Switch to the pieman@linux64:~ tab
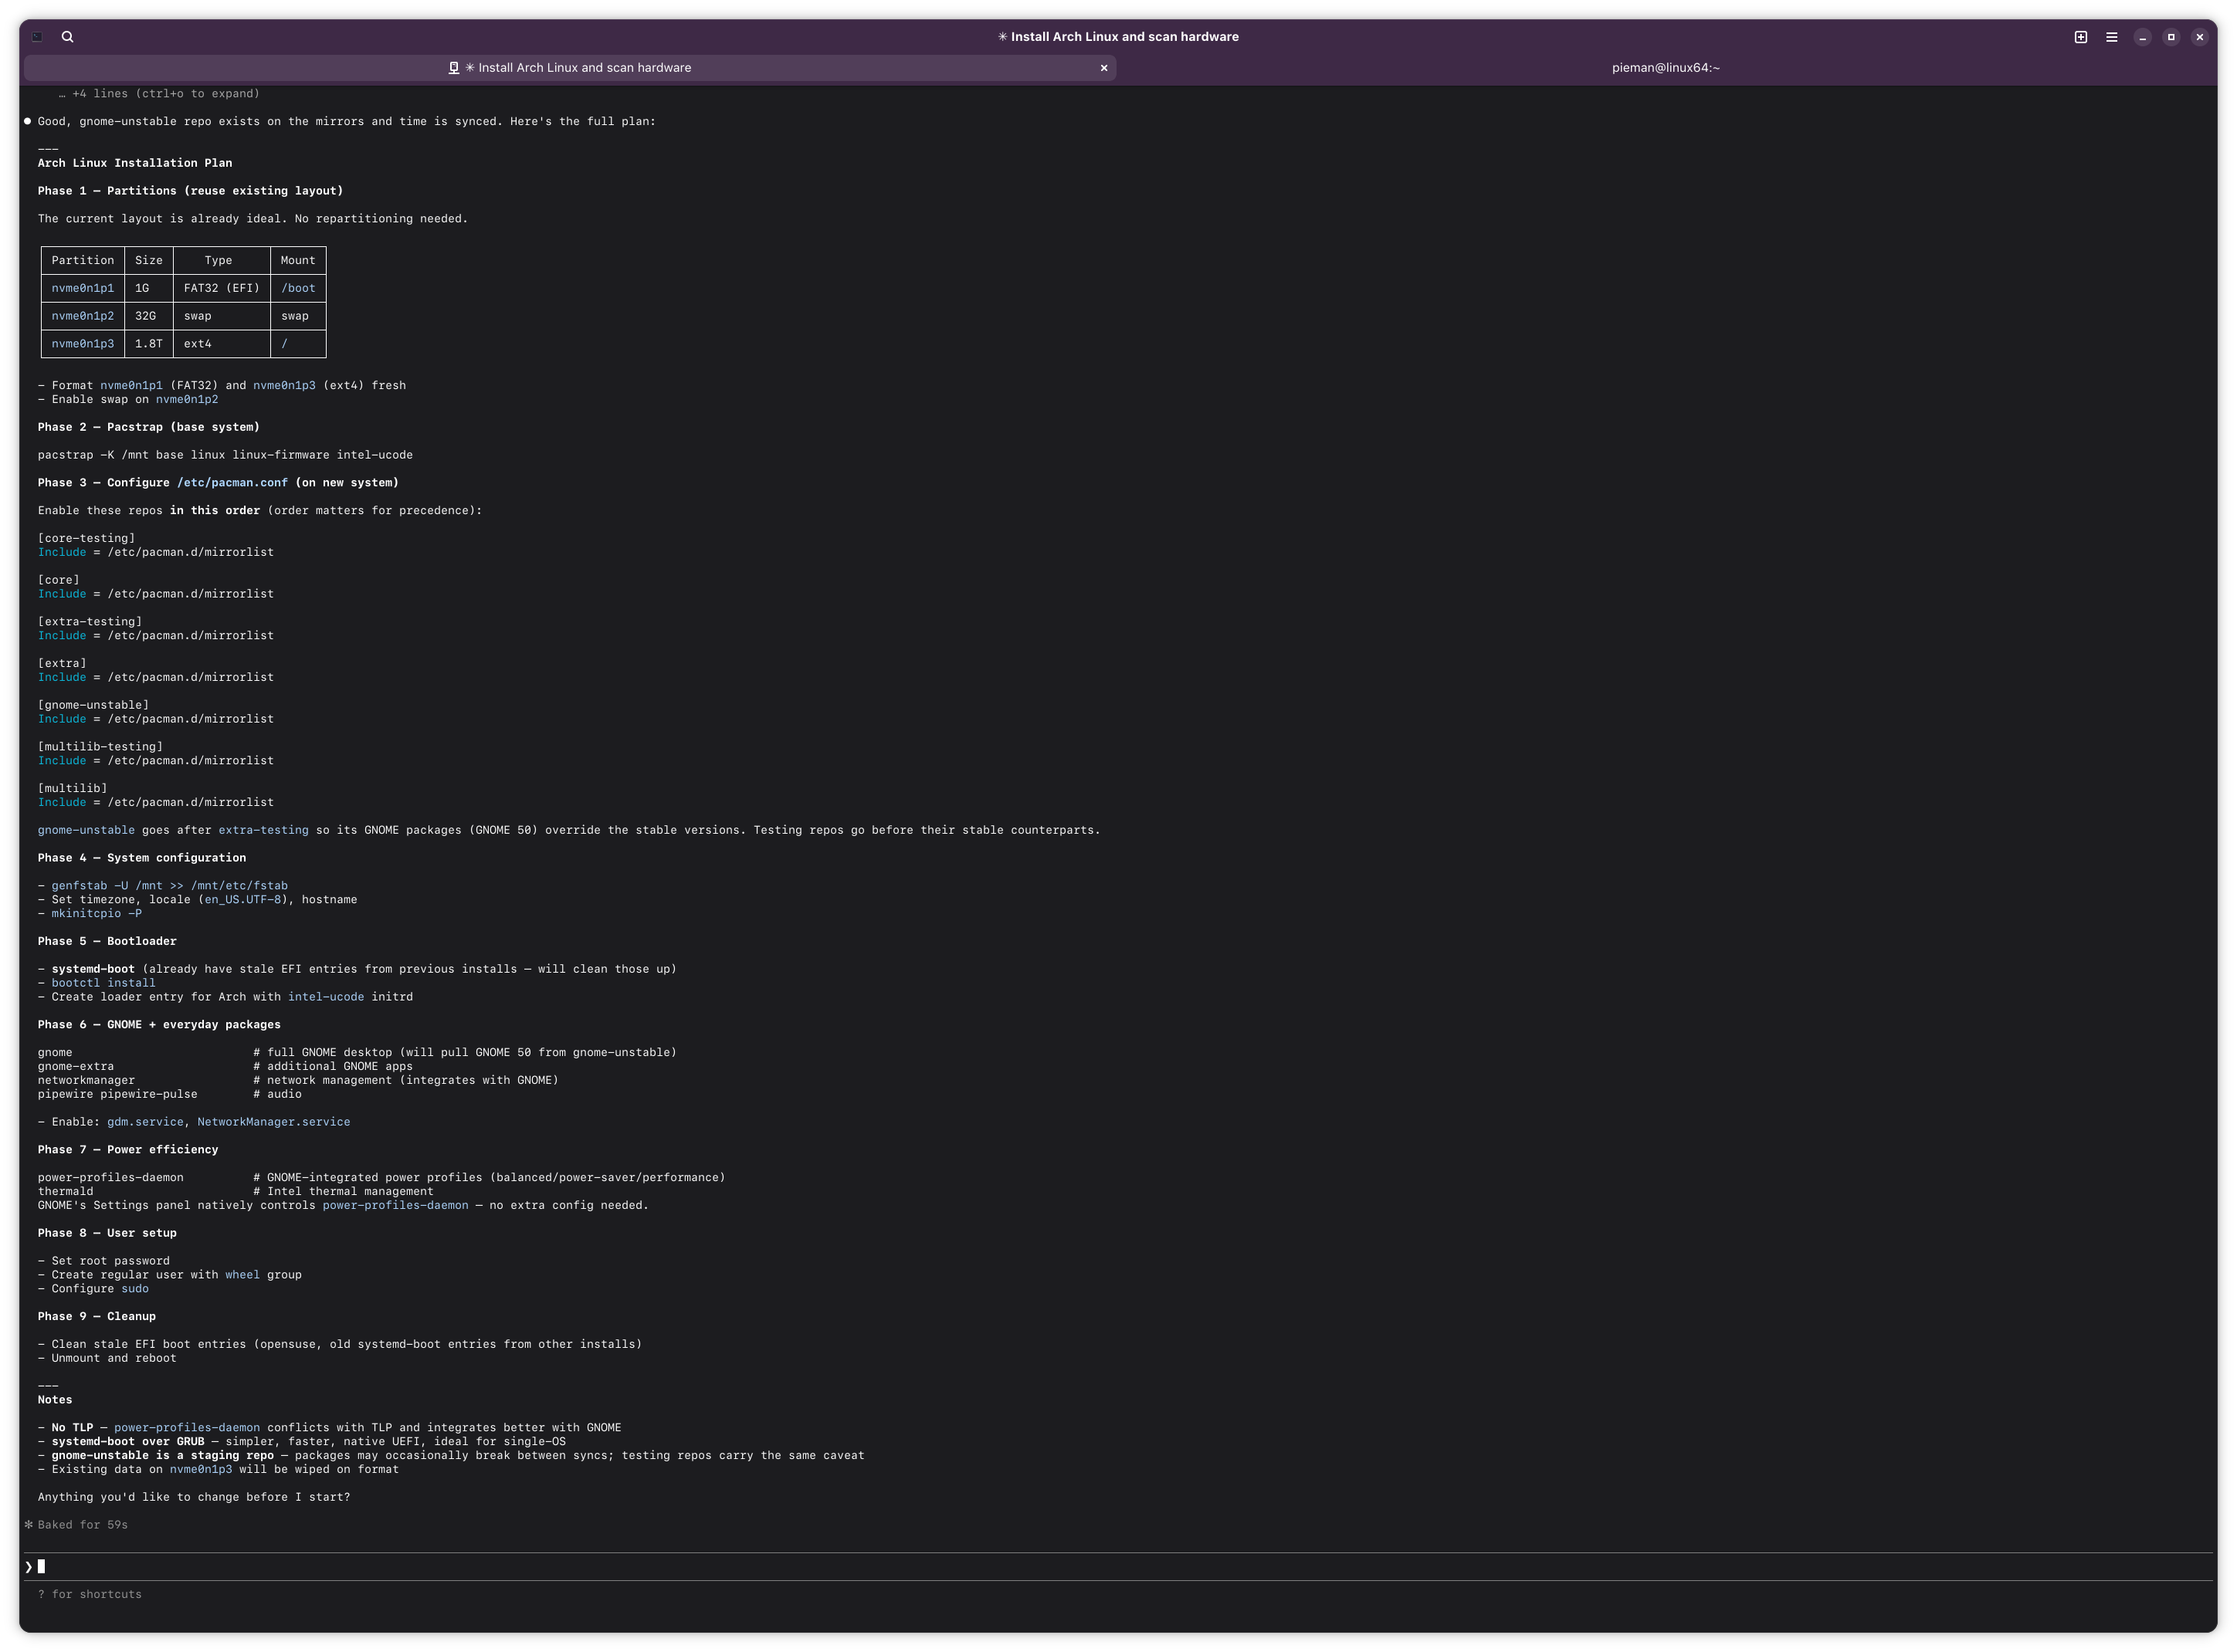 (x=1665, y=68)
